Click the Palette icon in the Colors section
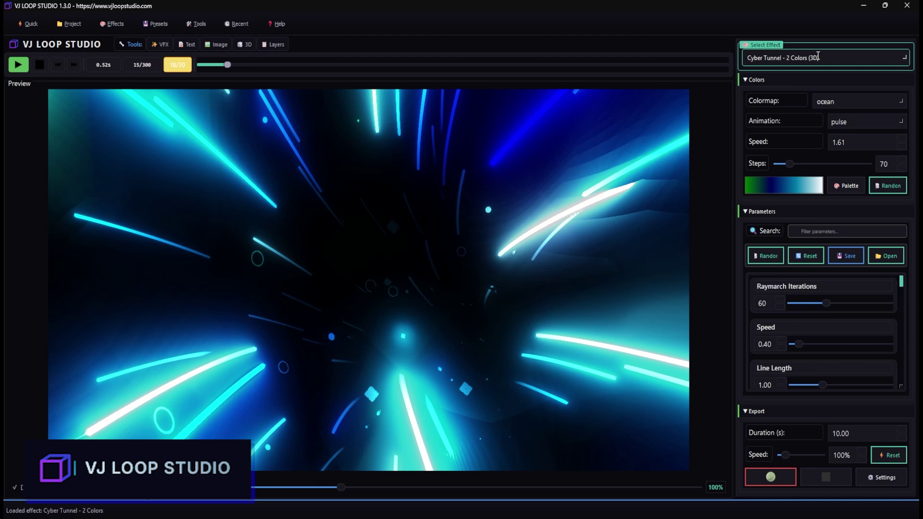The image size is (923, 519). pos(846,185)
